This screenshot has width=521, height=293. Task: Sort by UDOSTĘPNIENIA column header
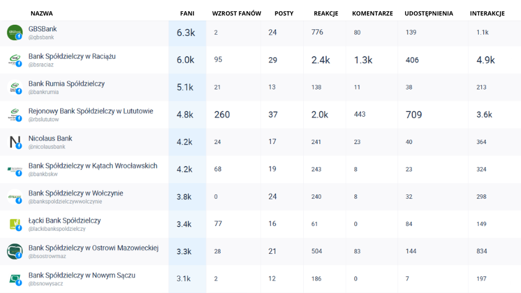[x=429, y=13]
